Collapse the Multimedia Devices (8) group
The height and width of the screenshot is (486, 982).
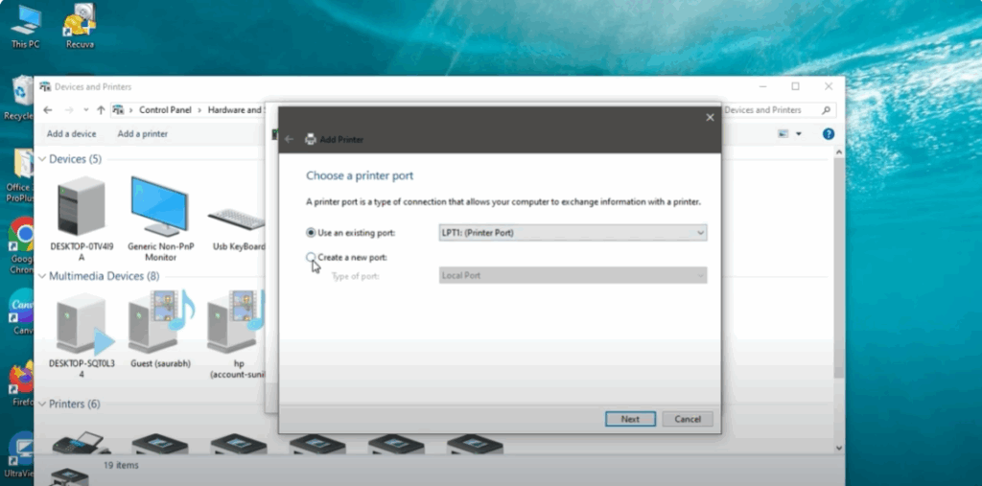(42, 276)
